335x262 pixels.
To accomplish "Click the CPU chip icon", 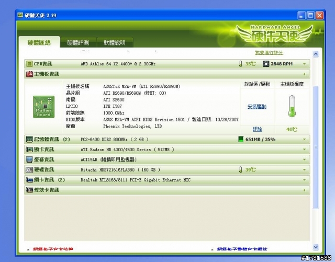I will tap(29, 64).
